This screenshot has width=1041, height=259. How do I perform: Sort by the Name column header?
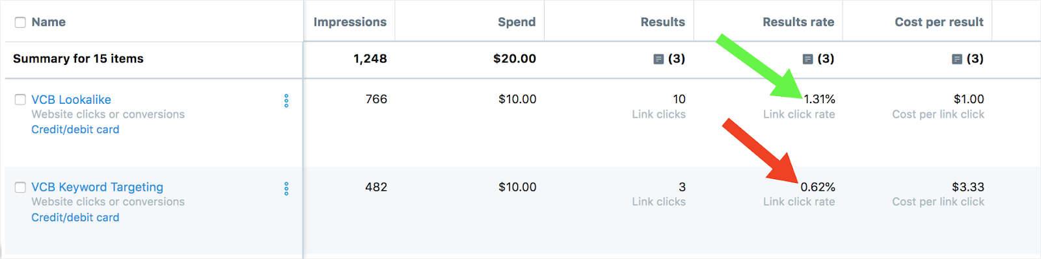coord(49,22)
